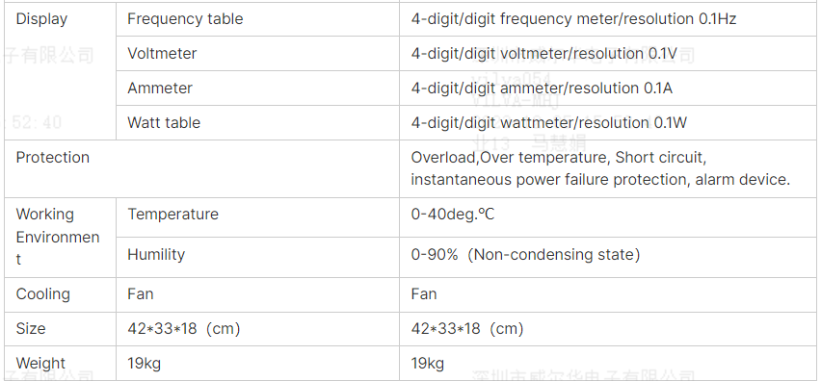Click the Working Environment cell
Viewport: 821px width, 381px height.
click(x=58, y=237)
